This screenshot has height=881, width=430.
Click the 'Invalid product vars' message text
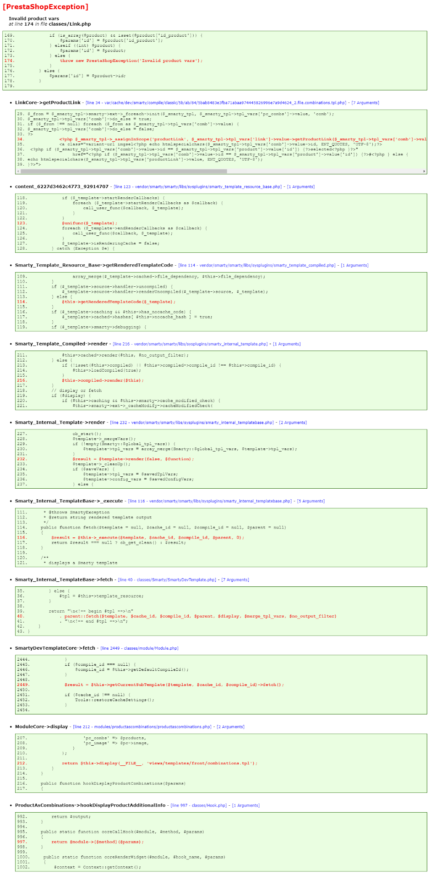(x=34, y=19)
